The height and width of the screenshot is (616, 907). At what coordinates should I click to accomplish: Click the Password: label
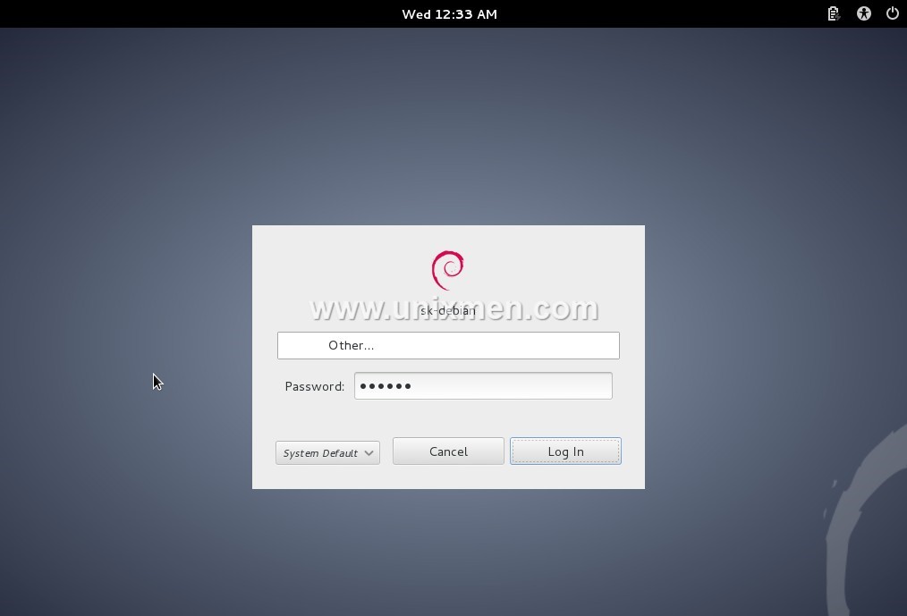pos(314,386)
